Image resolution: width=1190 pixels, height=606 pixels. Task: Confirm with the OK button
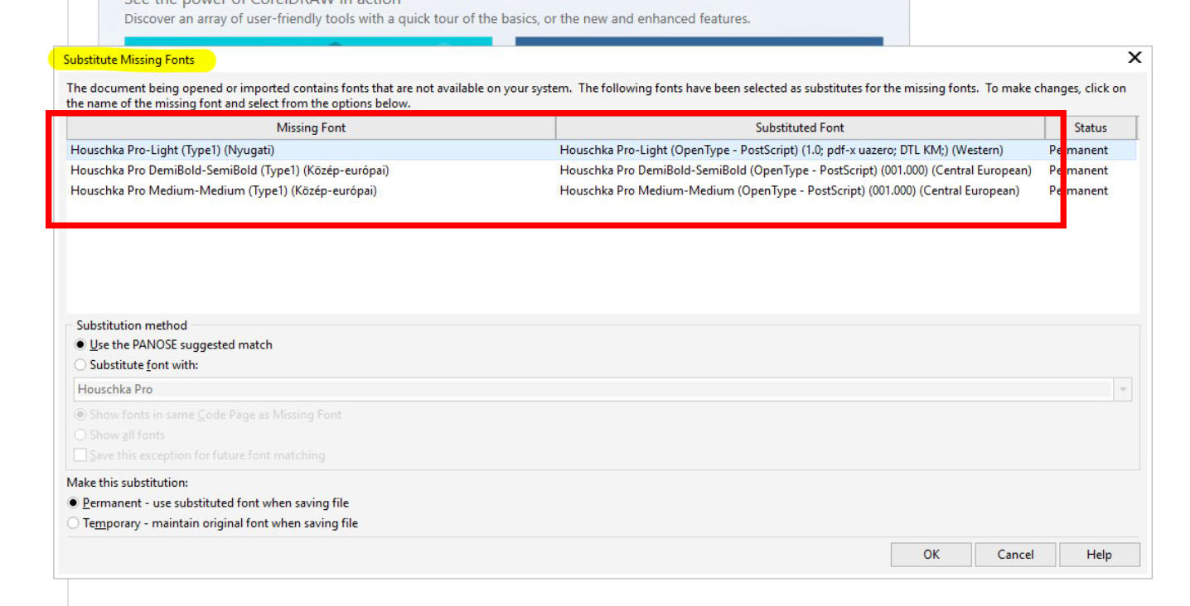(931, 555)
